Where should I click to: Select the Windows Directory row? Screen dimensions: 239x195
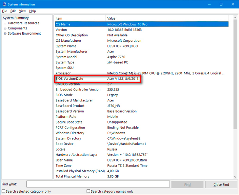click(x=142, y=133)
